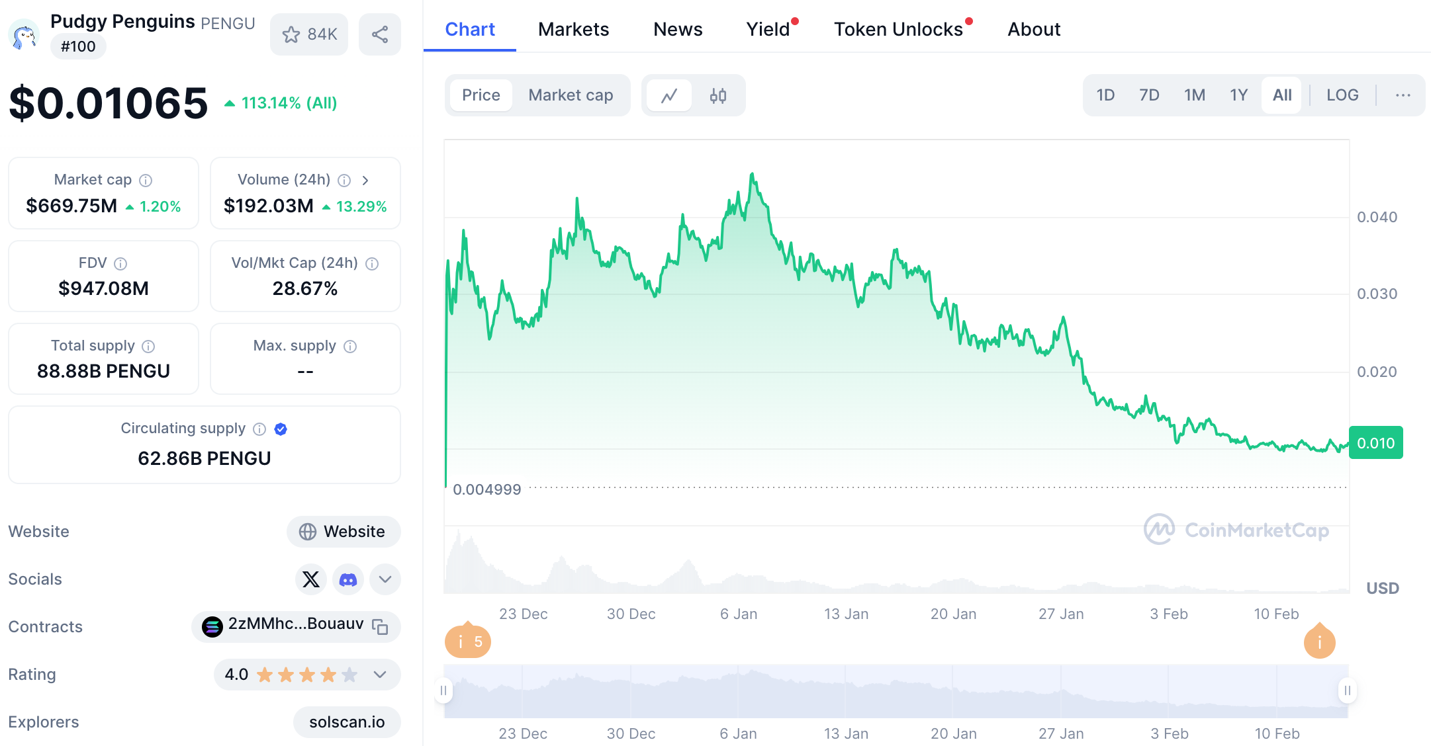Add to watchlist with the star button
The width and height of the screenshot is (1431, 746).
pos(309,34)
